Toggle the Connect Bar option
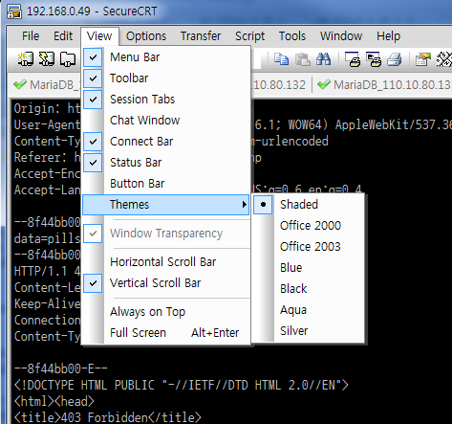This screenshot has width=452, height=424. pyautogui.click(x=165, y=142)
